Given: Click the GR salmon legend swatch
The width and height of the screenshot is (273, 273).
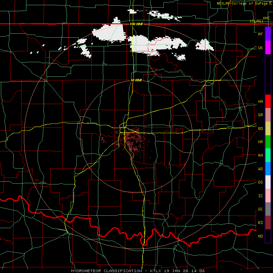Looking at the screenshot, I should point(268,115).
